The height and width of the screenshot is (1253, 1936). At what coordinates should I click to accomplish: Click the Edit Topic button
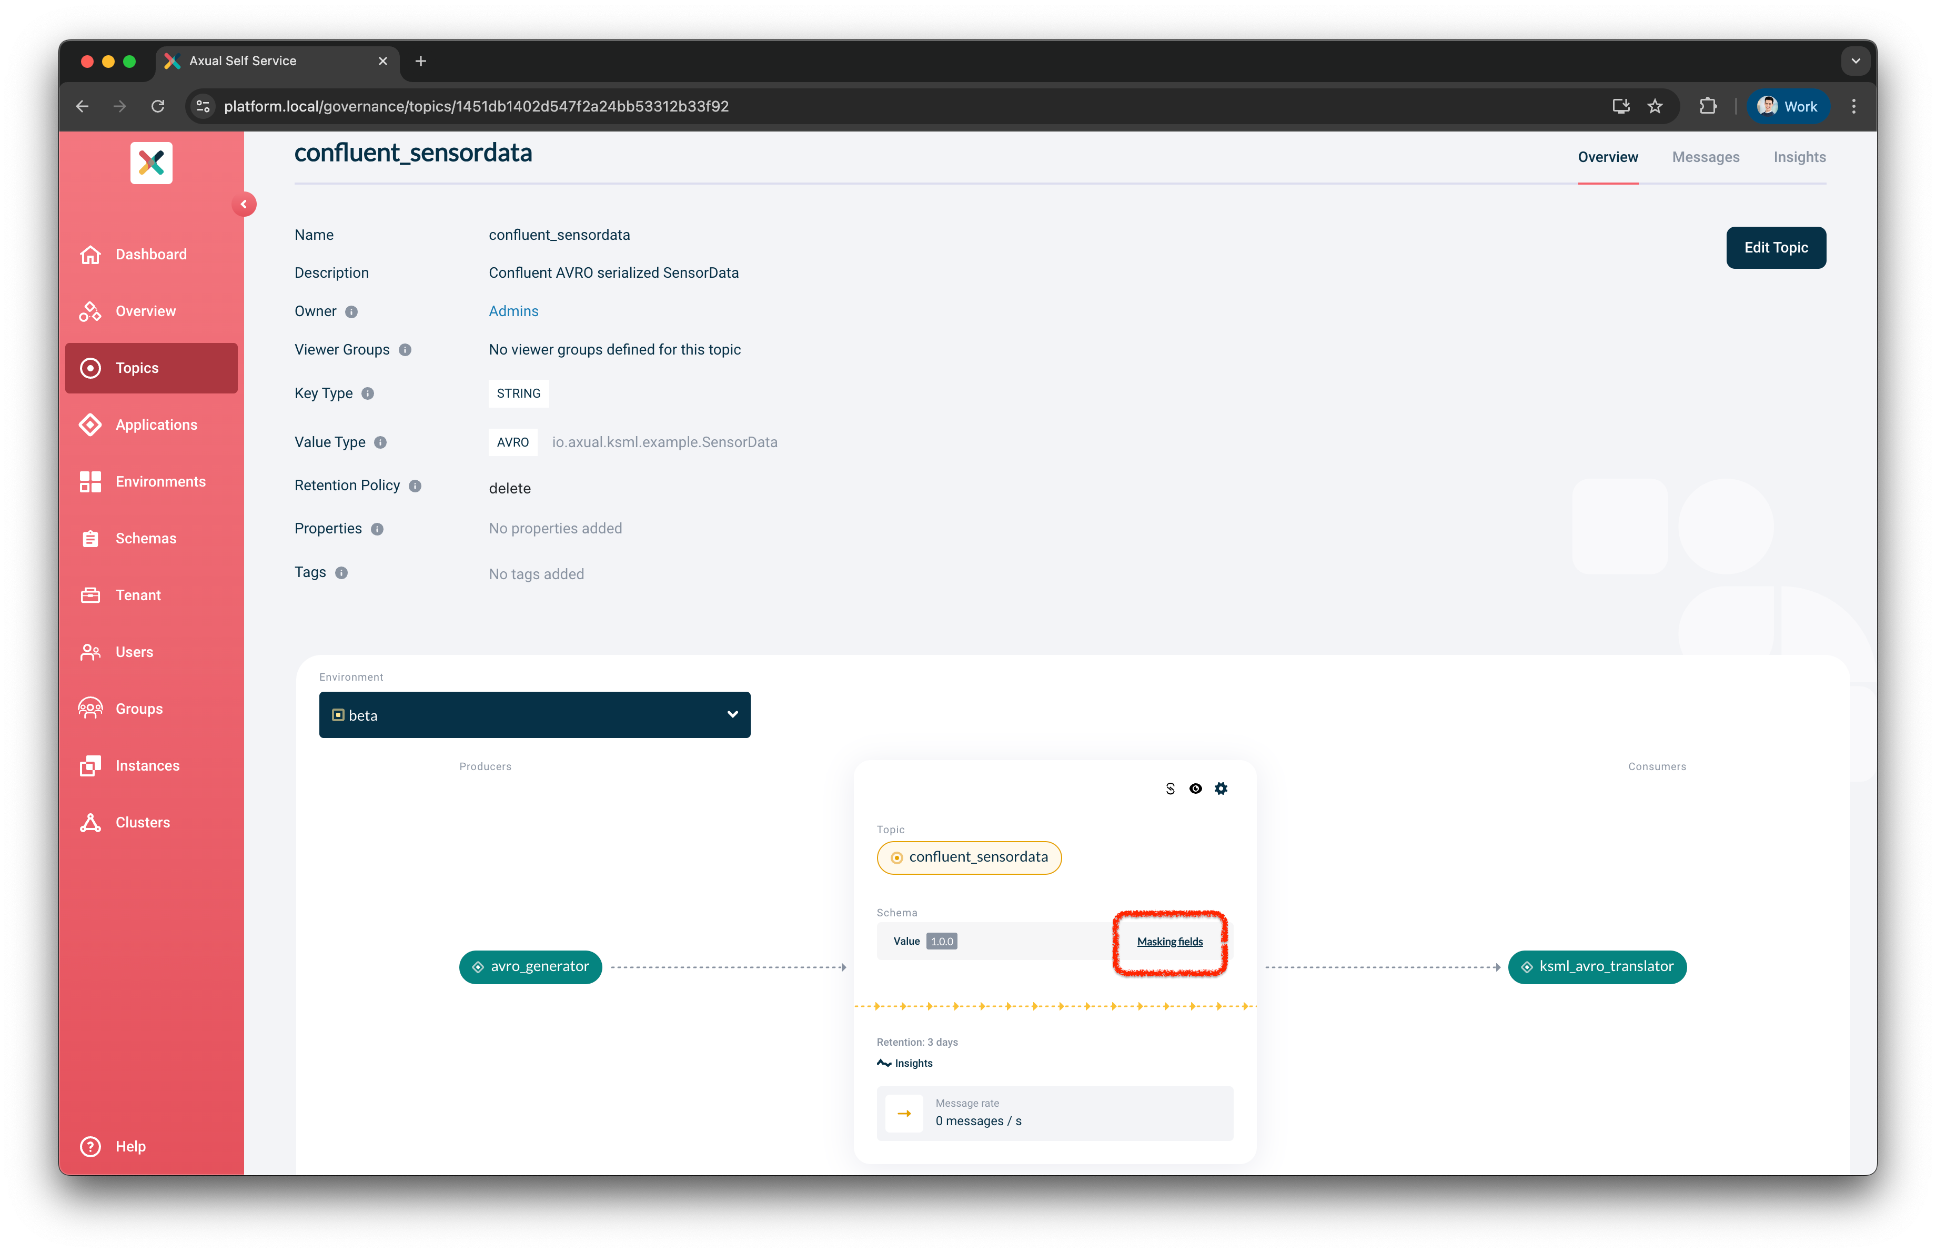1776,247
